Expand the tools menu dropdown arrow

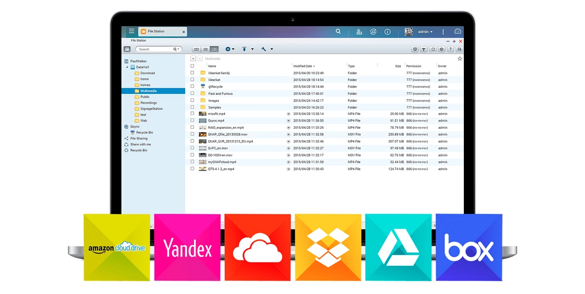click(271, 49)
